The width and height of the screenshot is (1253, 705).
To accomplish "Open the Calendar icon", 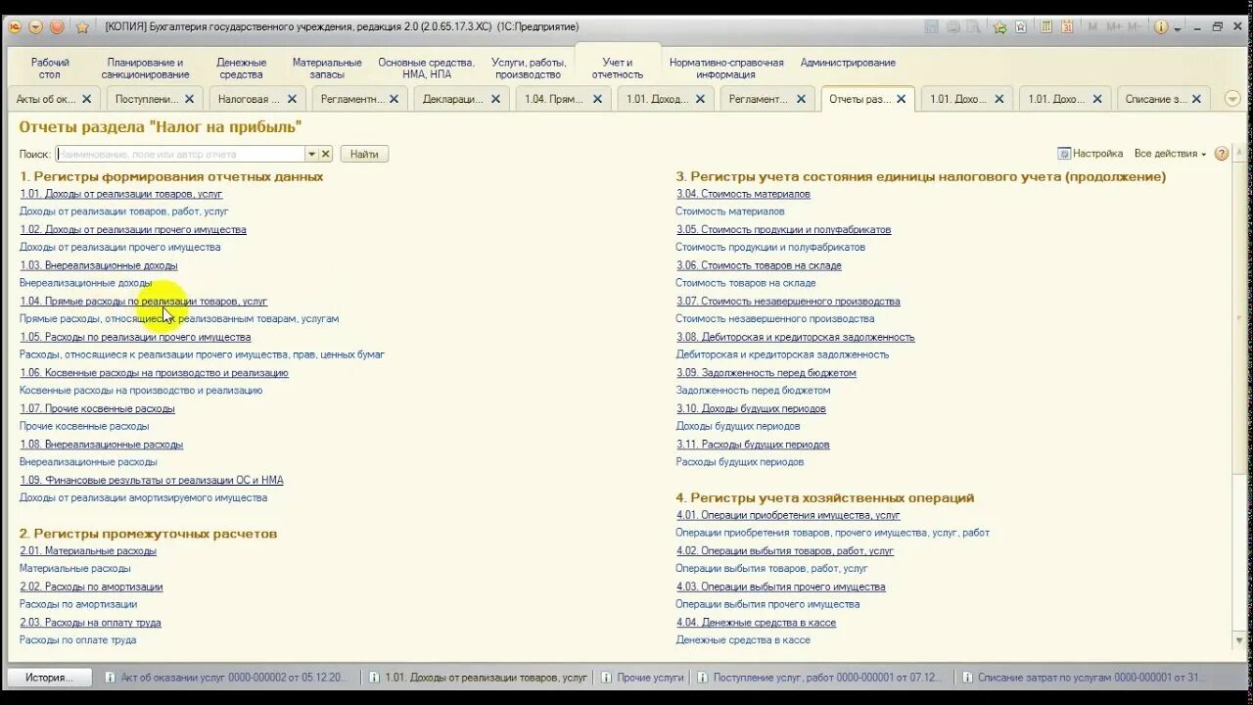I will [x=1068, y=27].
